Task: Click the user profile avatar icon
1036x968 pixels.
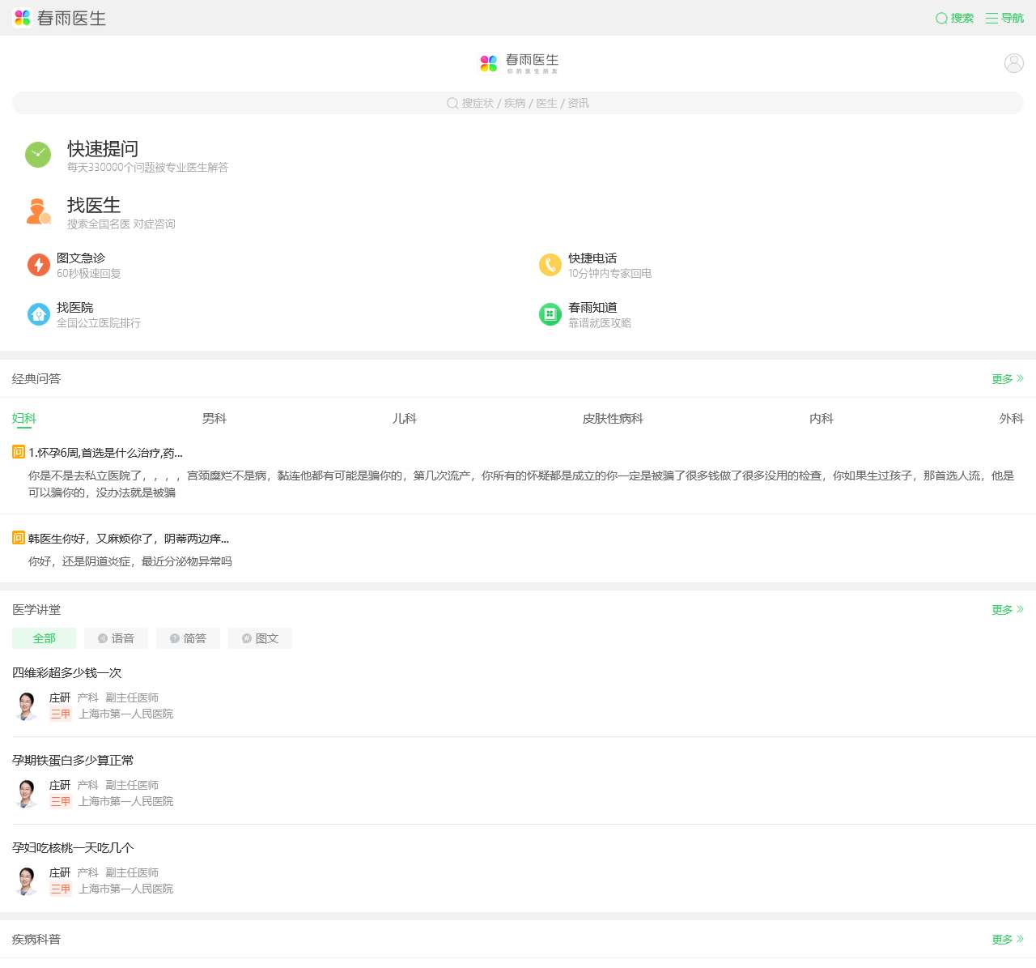Action: pyautogui.click(x=1014, y=63)
